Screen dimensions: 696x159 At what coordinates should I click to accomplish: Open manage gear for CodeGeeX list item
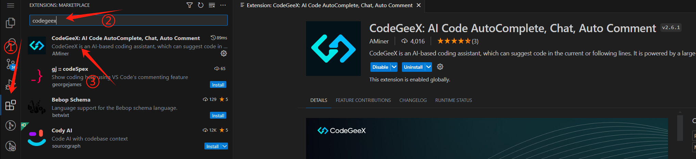[224, 53]
